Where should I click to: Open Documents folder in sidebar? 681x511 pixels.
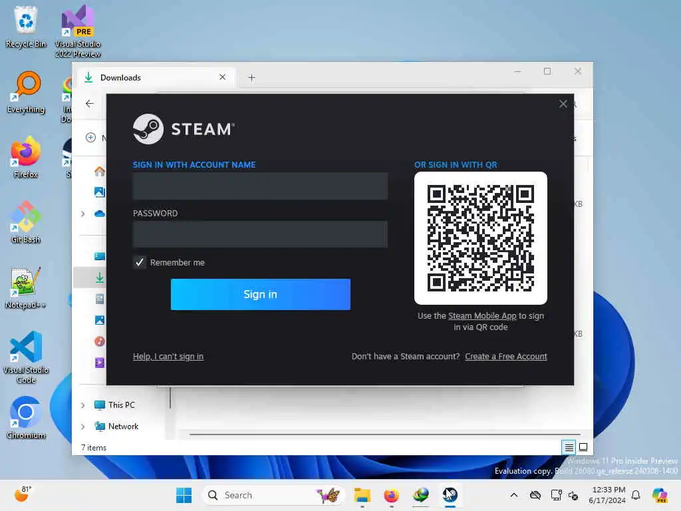pyautogui.click(x=100, y=299)
